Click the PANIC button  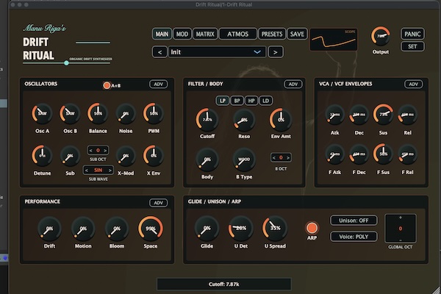412,34
